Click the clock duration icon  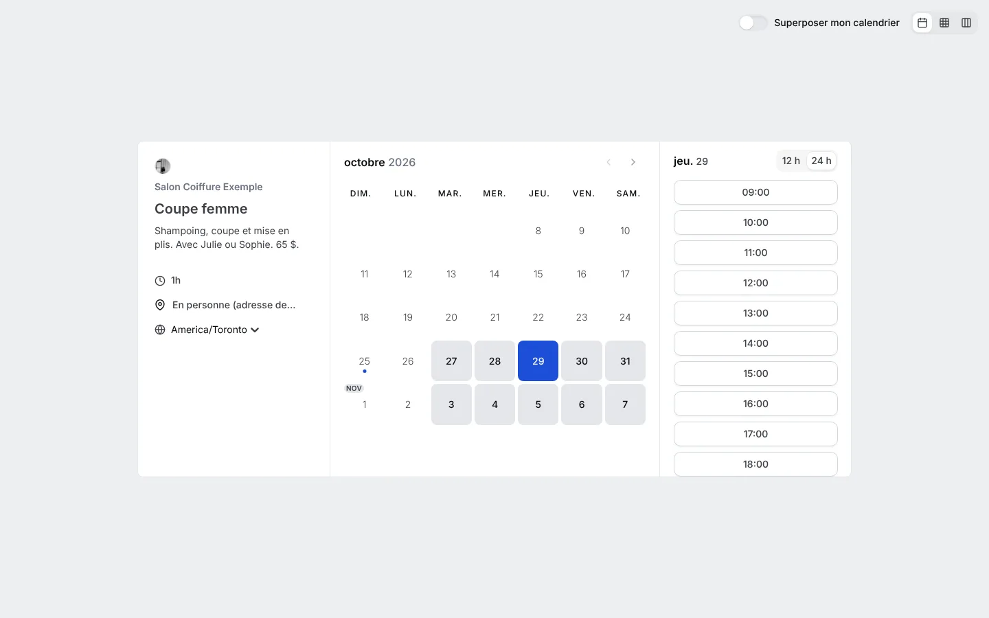click(x=160, y=280)
